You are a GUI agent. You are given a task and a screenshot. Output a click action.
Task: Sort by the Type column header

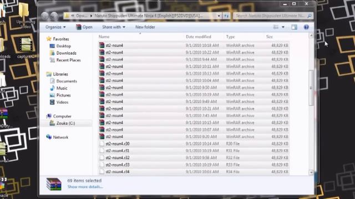[x=231, y=37]
